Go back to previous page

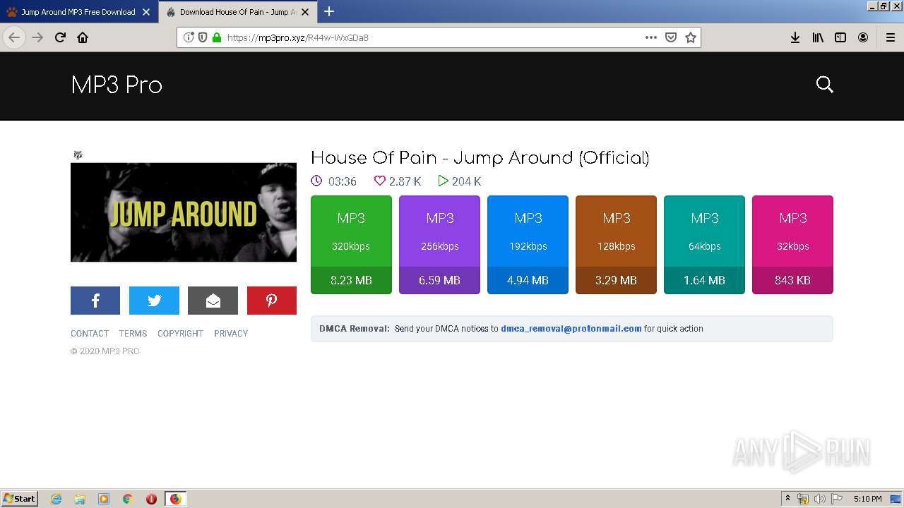14,37
